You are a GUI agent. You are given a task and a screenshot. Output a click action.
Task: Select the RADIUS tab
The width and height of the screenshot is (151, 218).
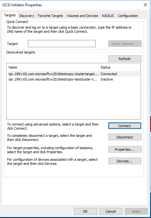click(x=108, y=16)
